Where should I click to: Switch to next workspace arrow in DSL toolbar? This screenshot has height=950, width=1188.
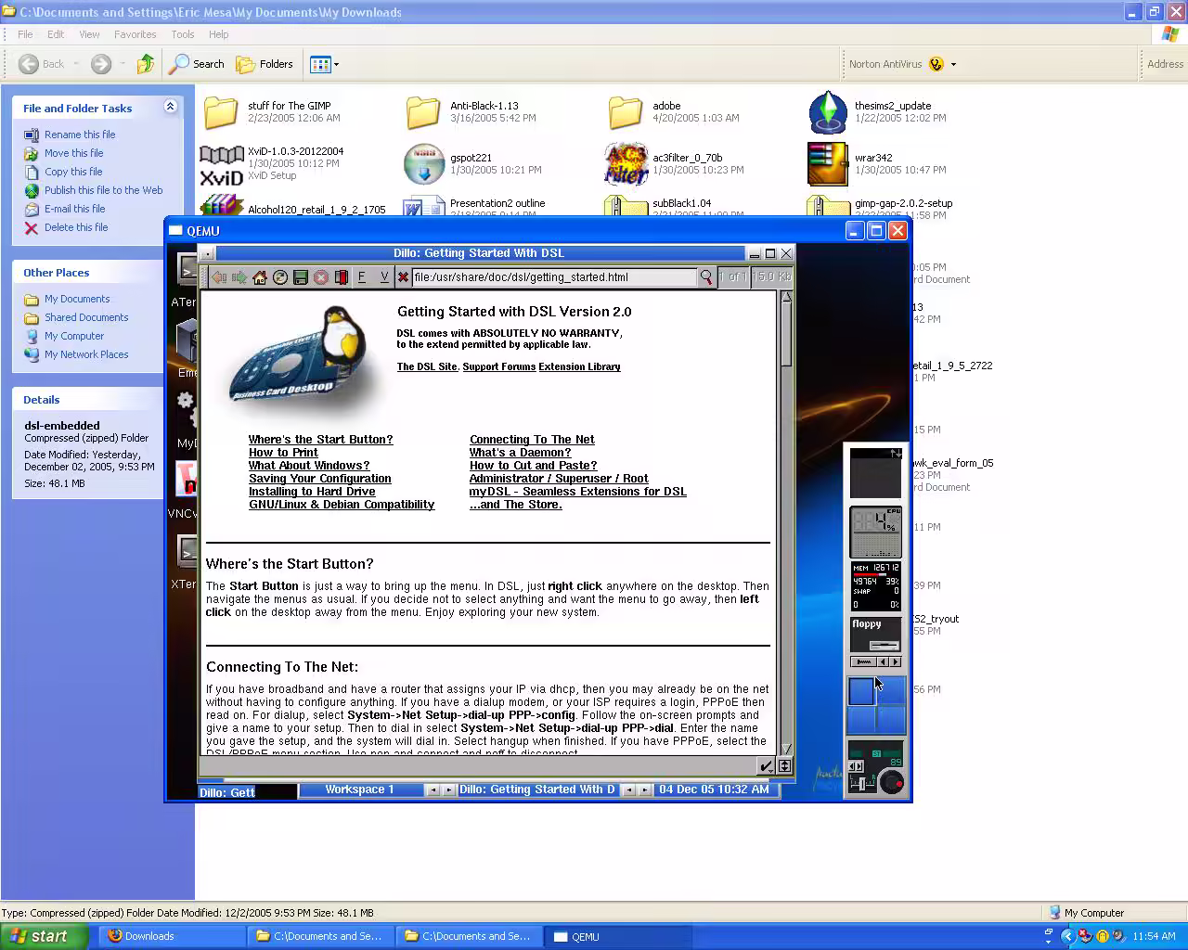[x=448, y=790]
